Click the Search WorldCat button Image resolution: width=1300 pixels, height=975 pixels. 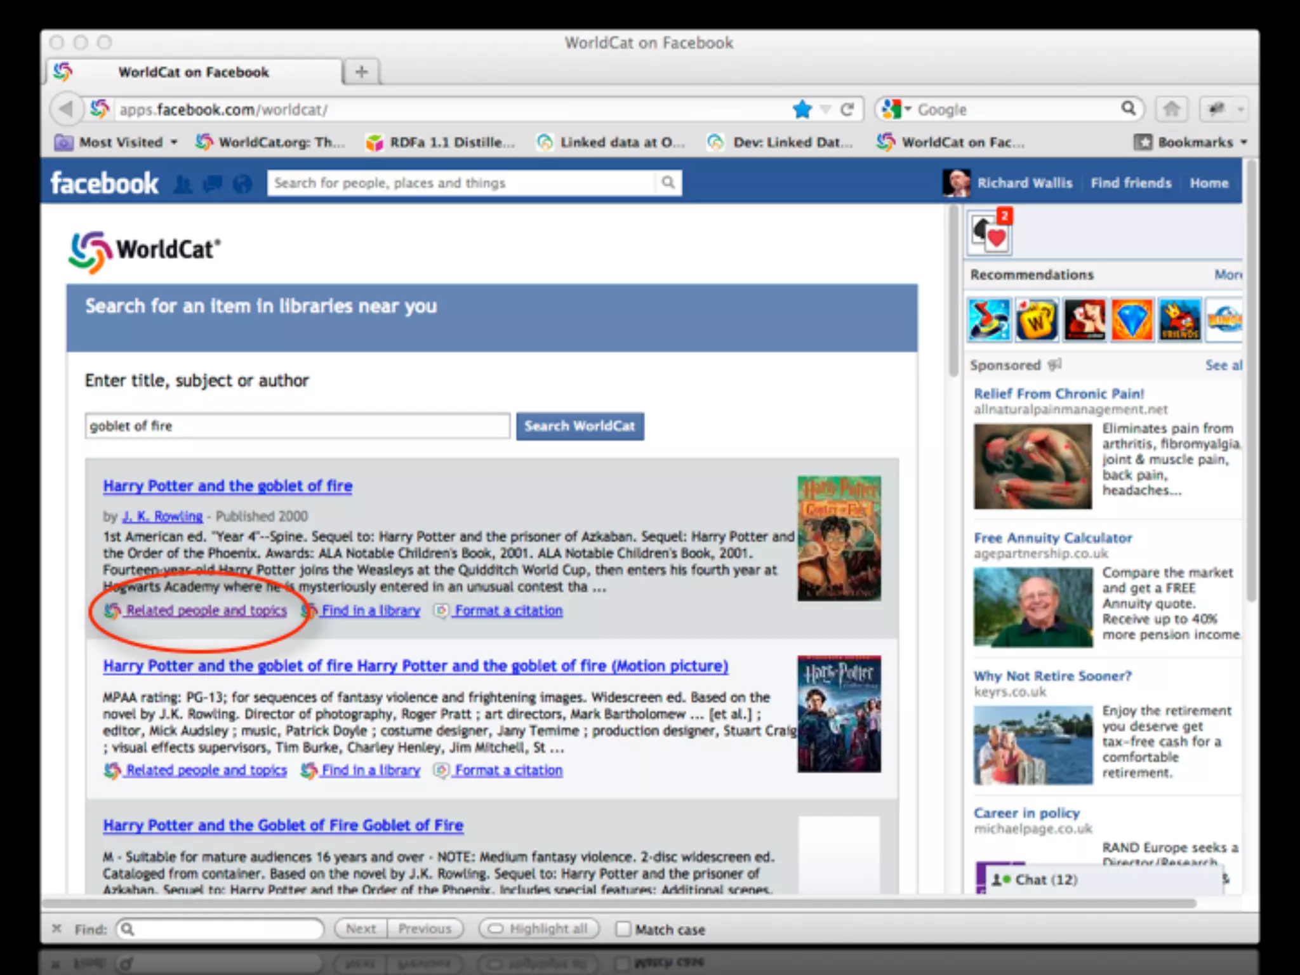point(580,426)
